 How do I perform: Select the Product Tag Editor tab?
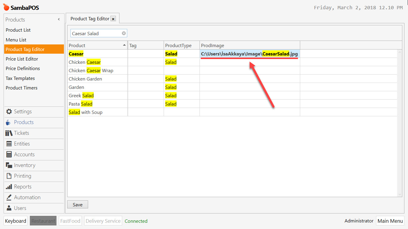[x=90, y=18]
